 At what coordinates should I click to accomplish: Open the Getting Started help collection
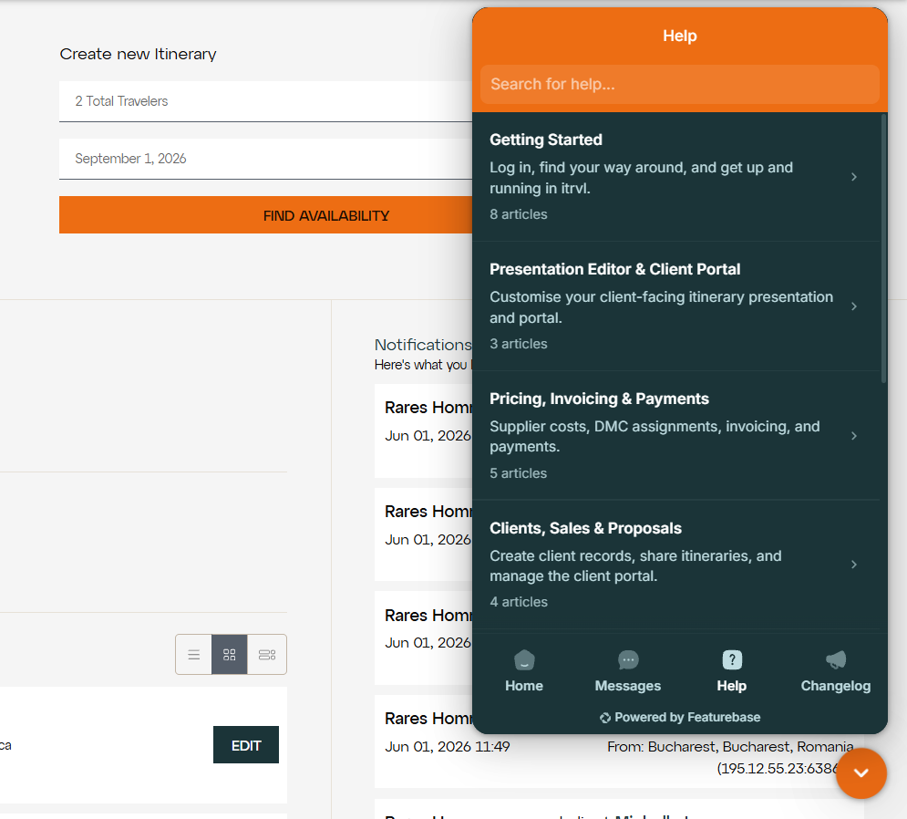(x=675, y=177)
